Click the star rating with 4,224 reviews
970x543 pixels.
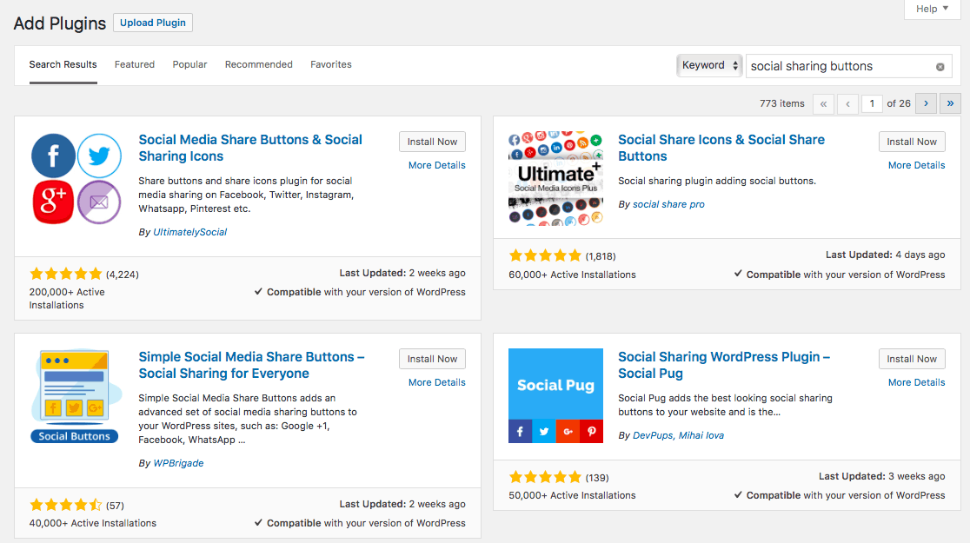pos(65,274)
